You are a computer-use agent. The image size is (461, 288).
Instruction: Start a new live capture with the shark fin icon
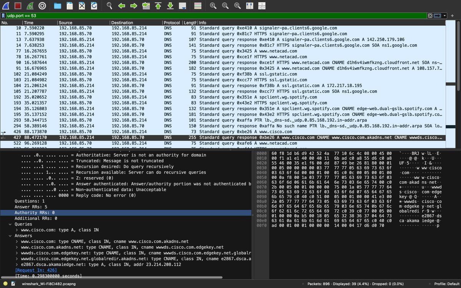[x=5, y=5]
